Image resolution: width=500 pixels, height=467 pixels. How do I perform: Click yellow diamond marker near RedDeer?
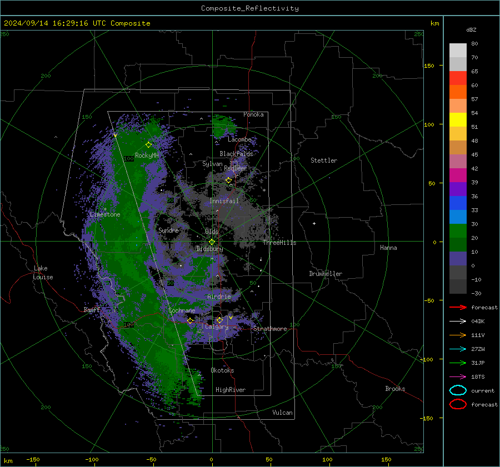[228, 180]
